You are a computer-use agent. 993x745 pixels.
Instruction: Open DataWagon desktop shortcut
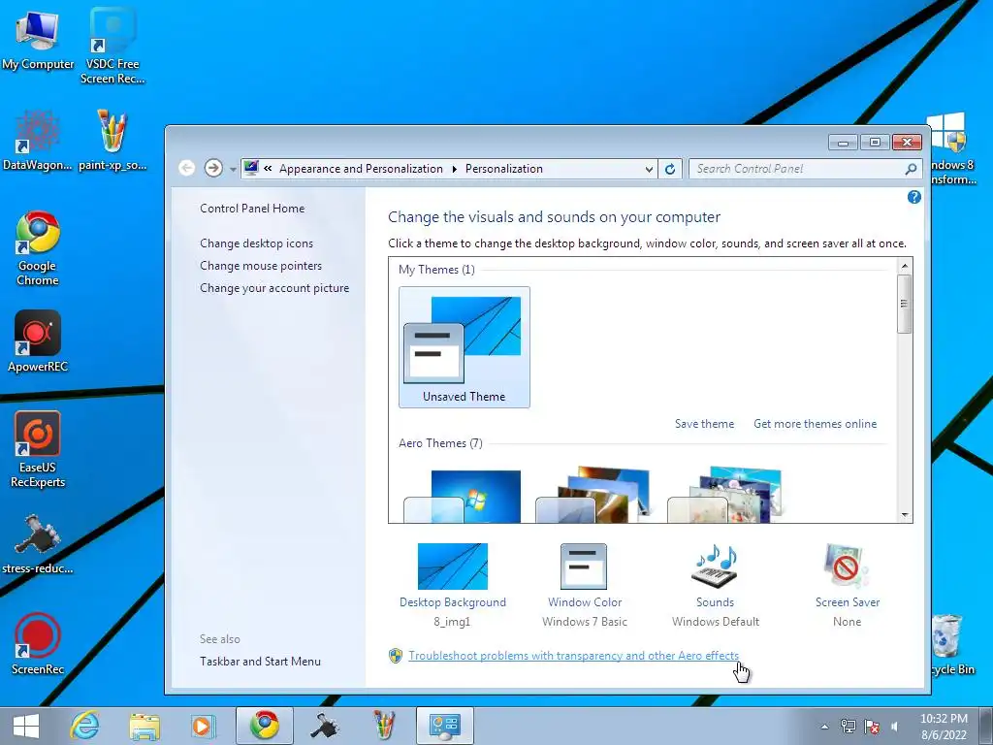pos(38,141)
